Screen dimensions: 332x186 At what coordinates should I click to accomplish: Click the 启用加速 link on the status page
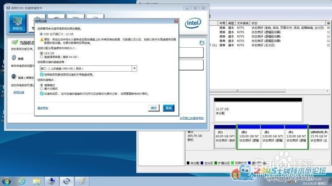[19, 92]
